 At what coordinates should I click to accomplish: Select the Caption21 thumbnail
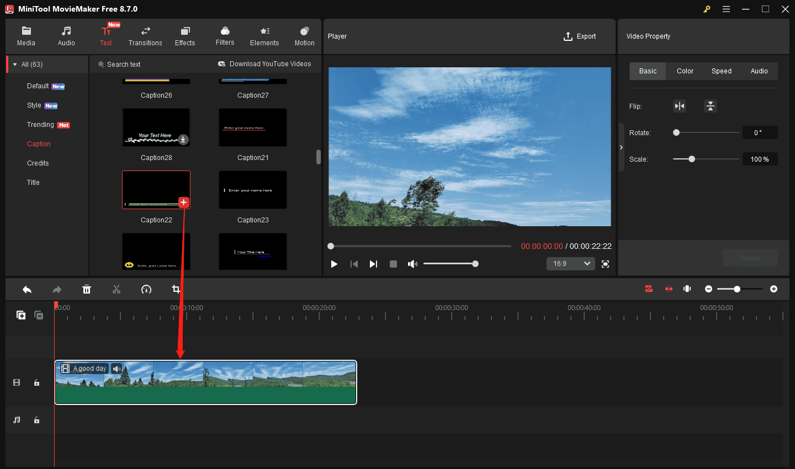click(x=253, y=127)
